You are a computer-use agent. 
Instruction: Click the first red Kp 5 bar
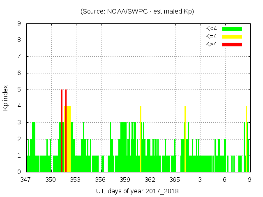[x=62, y=131]
